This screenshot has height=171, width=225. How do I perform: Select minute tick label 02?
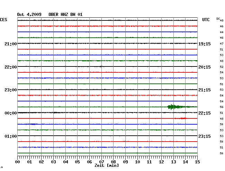click(x=41, y=162)
